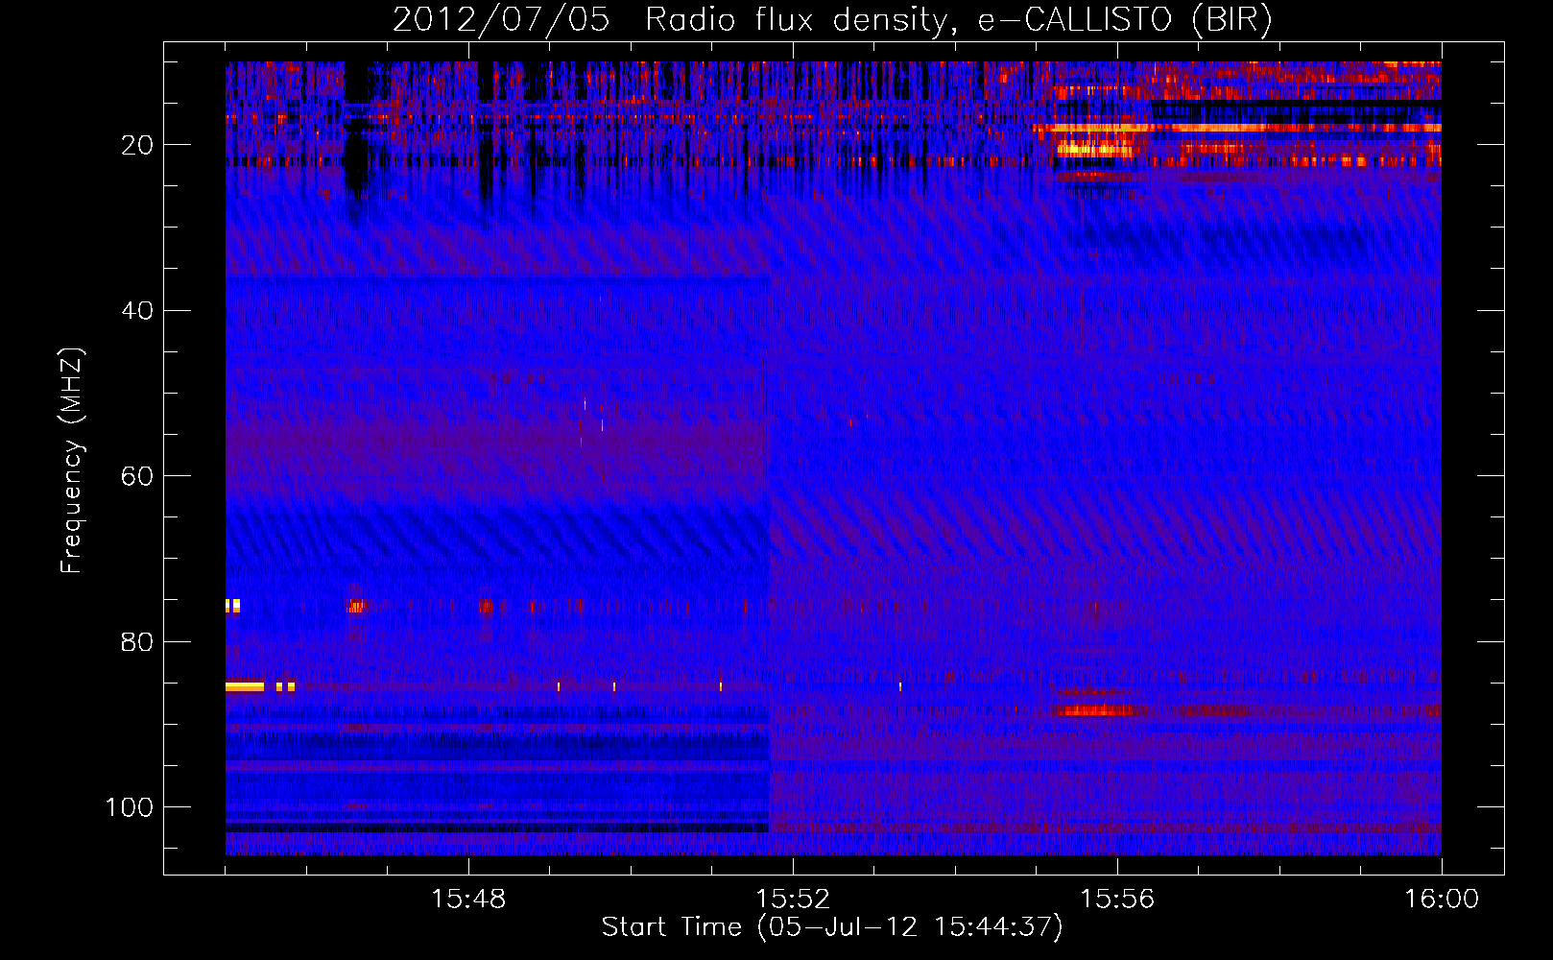Image resolution: width=1553 pixels, height=960 pixels.
Task: Click the '80' frequency tick label
Action: [x=137, y=641]
